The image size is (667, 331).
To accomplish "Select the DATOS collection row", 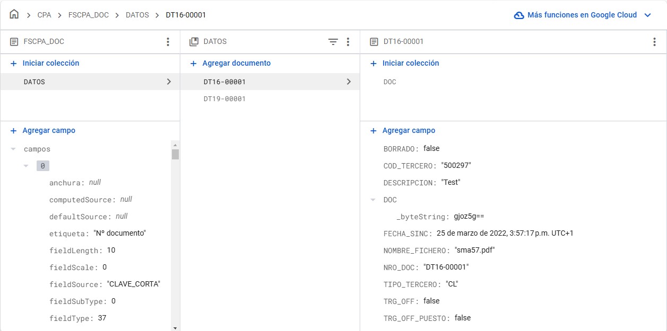I will pos(90,82).
